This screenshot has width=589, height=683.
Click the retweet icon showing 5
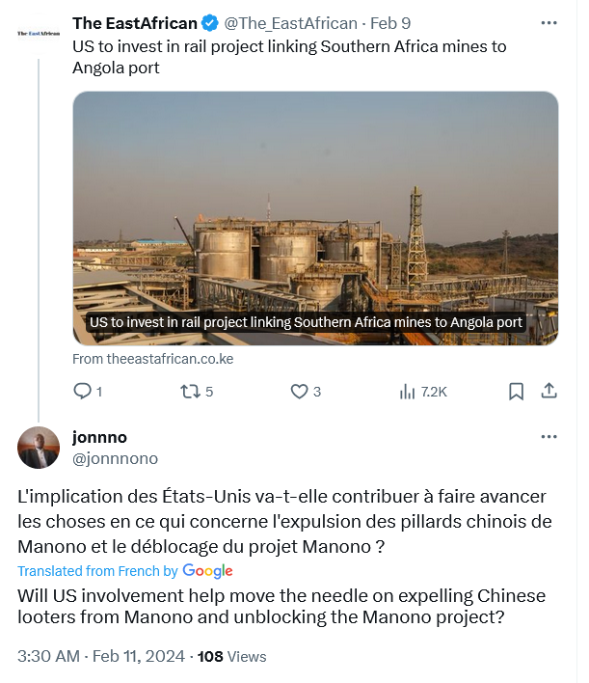point(190,391)
